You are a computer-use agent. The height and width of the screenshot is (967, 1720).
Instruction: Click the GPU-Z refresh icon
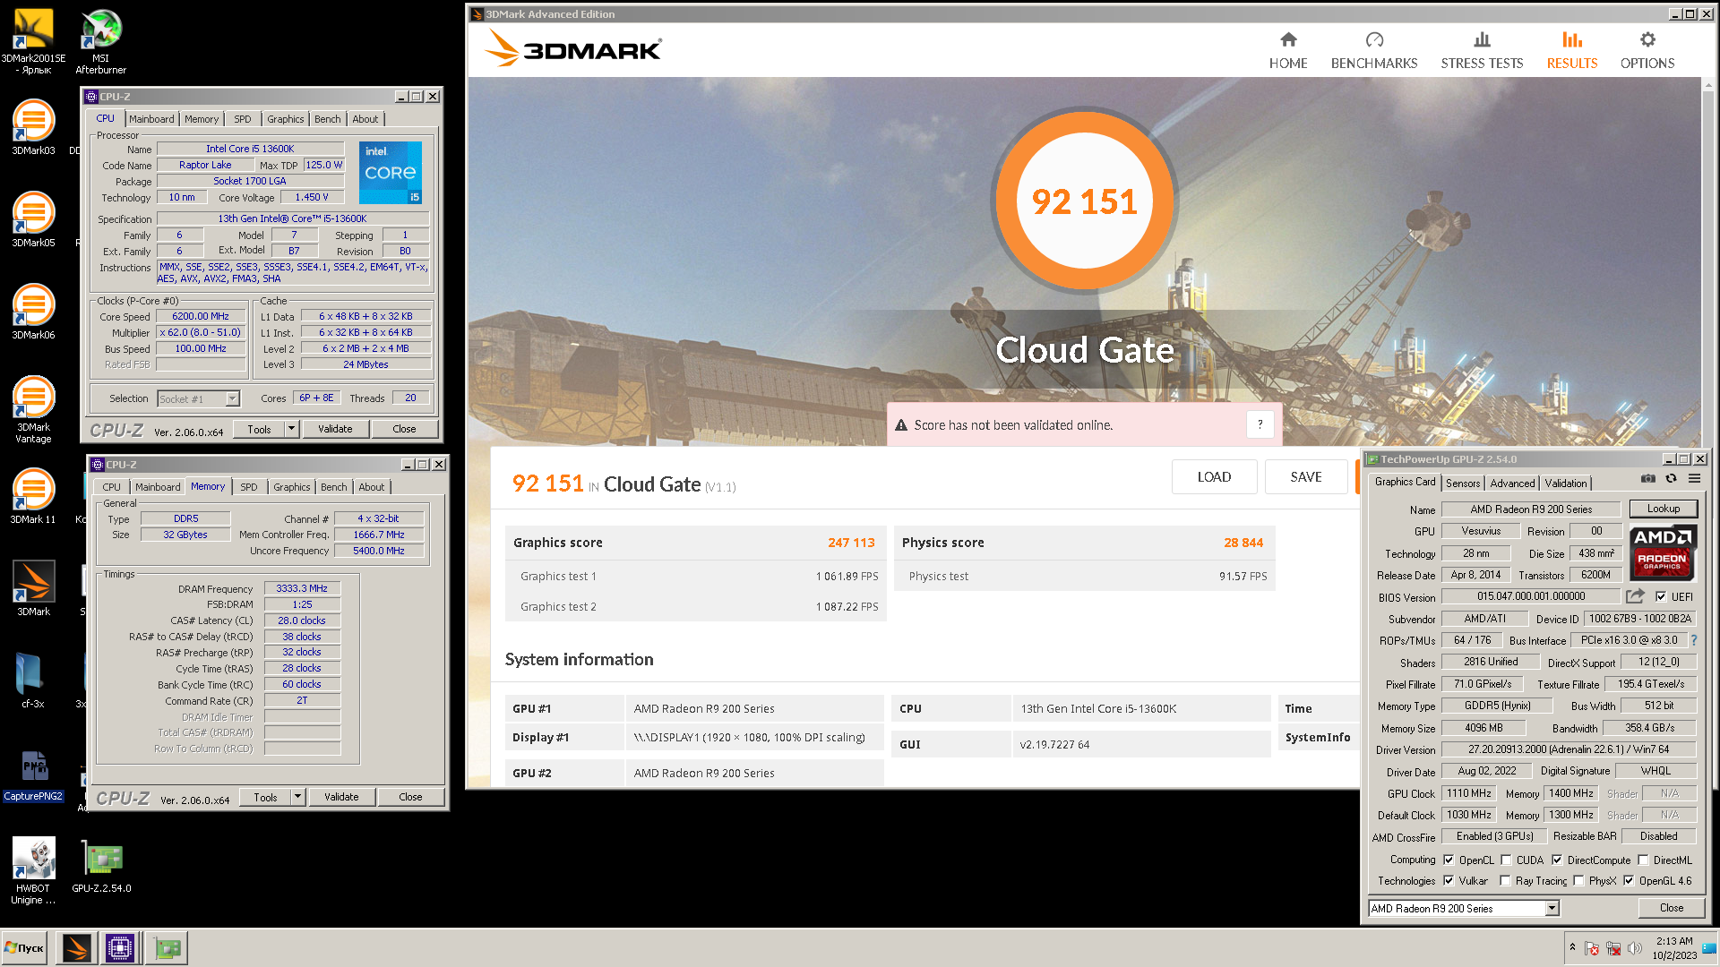pos(1671,479)
